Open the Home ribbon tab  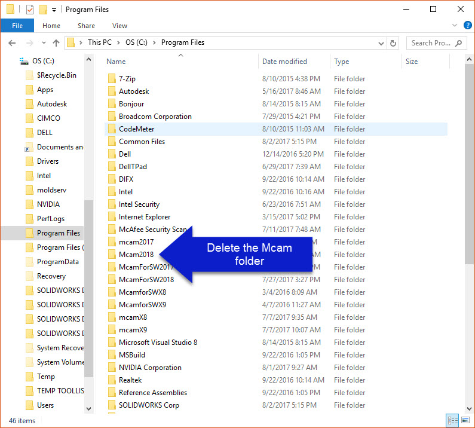51,26
